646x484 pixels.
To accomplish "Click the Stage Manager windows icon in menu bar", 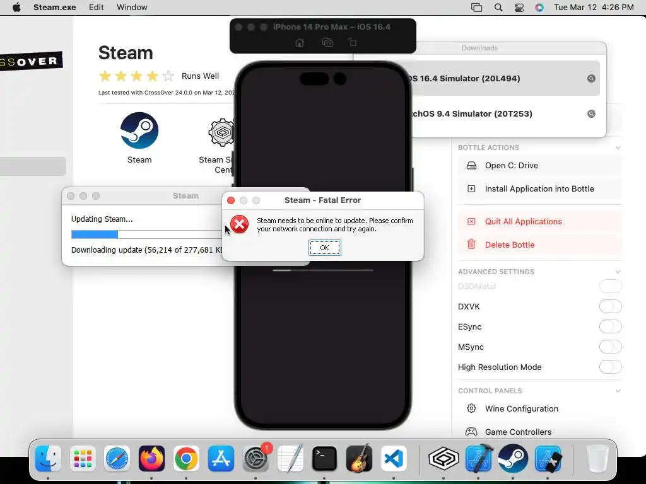I will [x=477, y=8].
